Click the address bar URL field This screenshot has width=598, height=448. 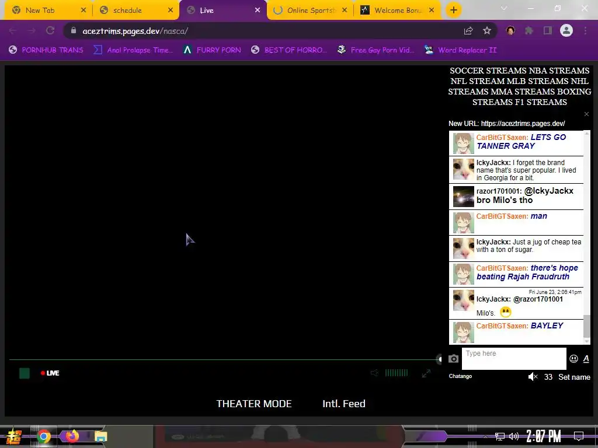[x=267, y=31]
